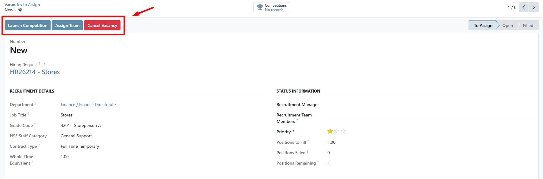Switch to the Filled status stage
The height and width of the screenshot is (179, 543).
point(528,25)
